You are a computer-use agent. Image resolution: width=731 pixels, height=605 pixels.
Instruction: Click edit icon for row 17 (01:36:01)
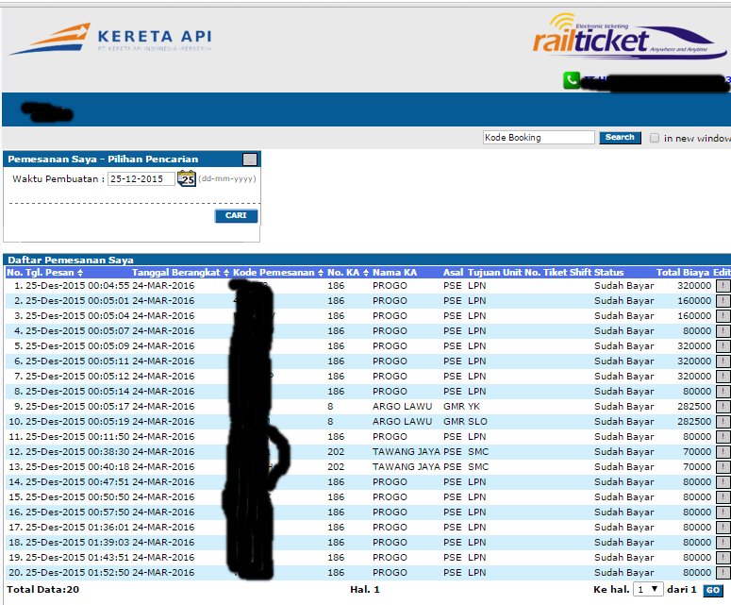[723, 528]
